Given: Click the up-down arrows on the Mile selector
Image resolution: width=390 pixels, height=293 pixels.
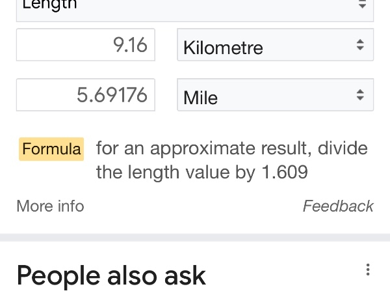Looking at the screenshot, I should [x=359, y=95].
